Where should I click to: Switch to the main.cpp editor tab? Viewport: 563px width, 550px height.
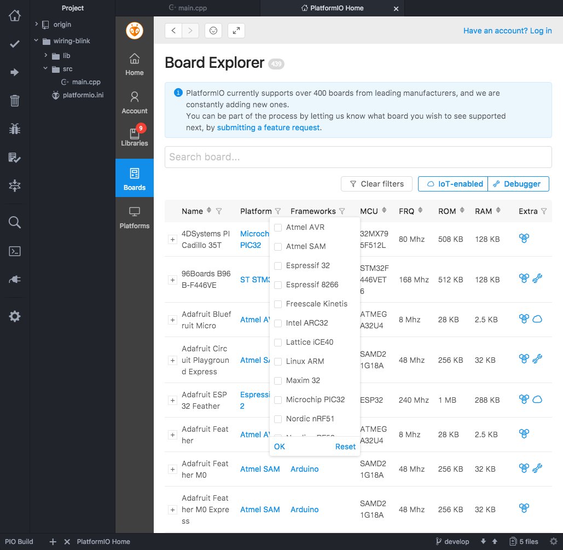[x=188, y=8]
